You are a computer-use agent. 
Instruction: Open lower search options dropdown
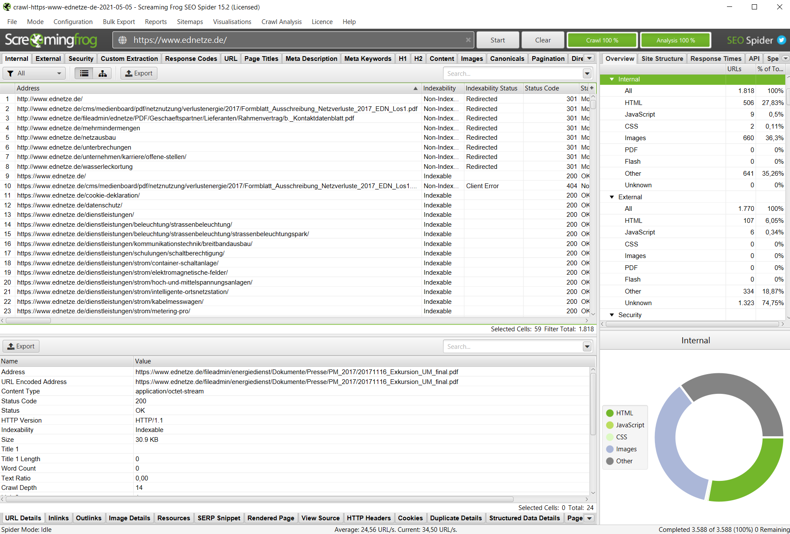coord(587,346)
